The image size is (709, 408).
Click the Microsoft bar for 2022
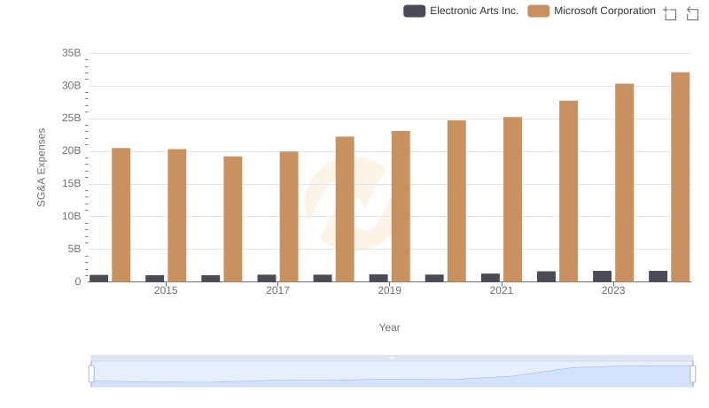tap(568, 191)
